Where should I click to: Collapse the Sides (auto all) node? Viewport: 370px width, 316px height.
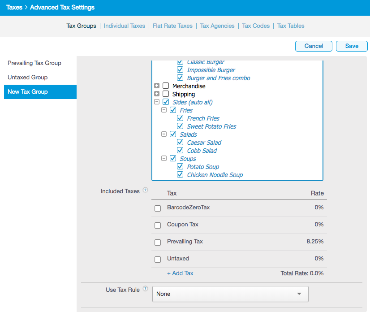pos(157,102)
